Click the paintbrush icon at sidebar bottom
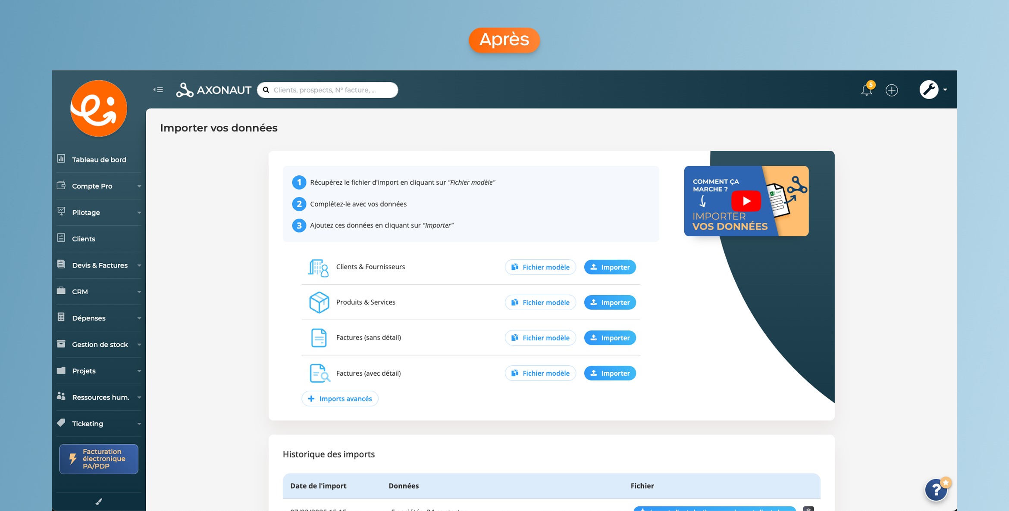This screenshot has height=511, width=1009. click(99, 502)
